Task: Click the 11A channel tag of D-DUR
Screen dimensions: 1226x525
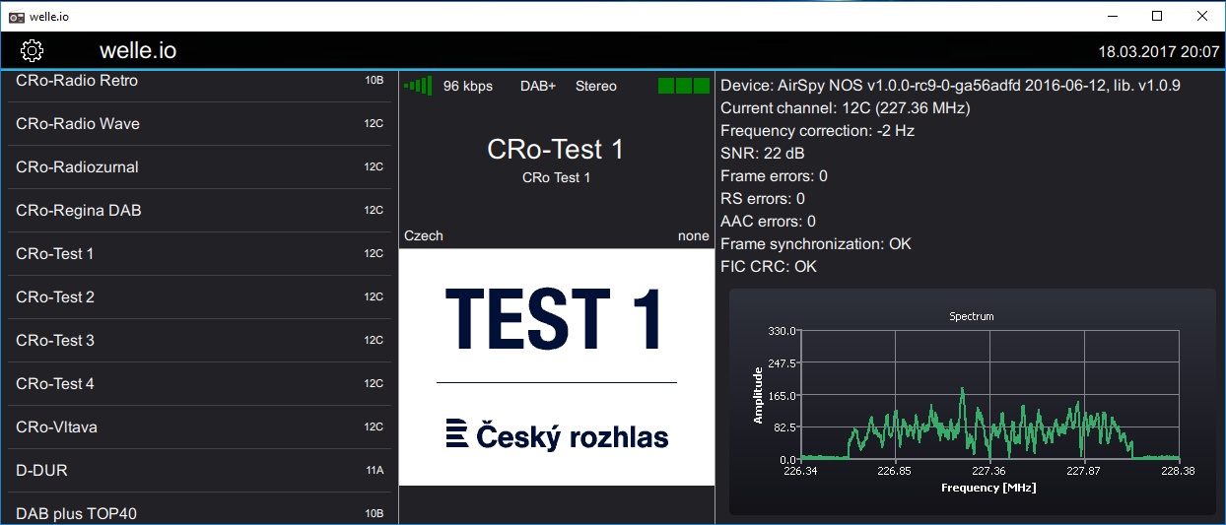Action: [375, 471]
